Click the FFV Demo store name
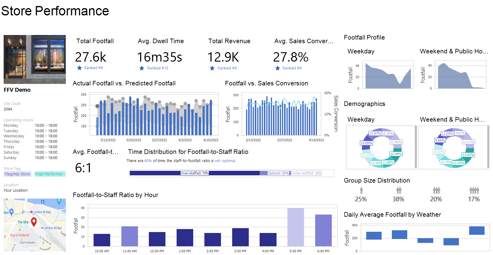 (17, 90)
